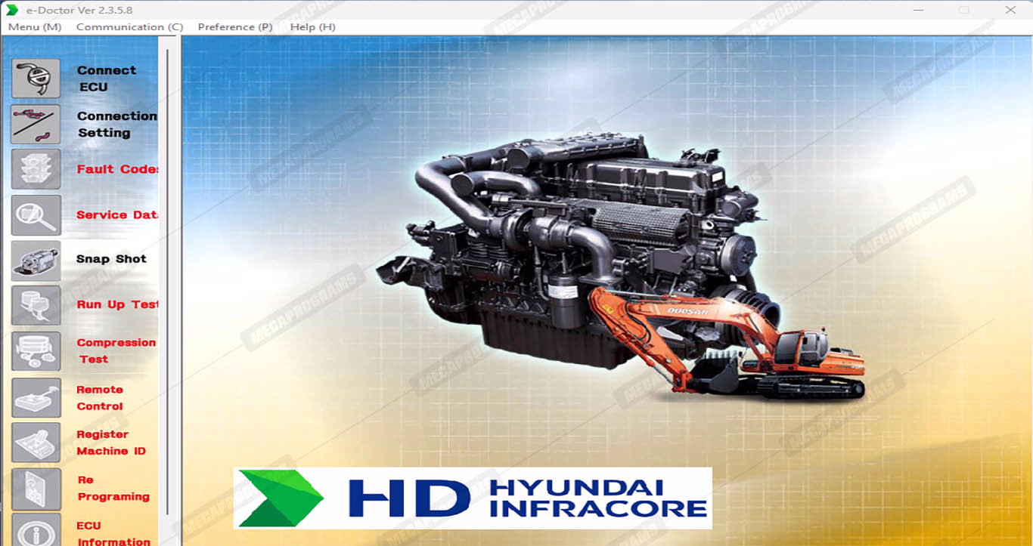Screen dimensions: 1033x546
Task: Select the Fault Codes icon
Action: 36,169
